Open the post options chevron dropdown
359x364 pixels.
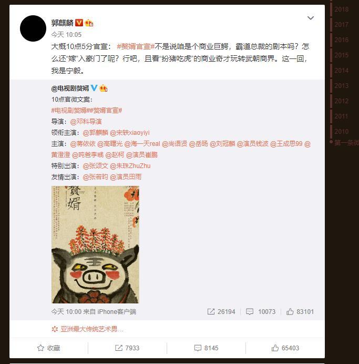coord(310,18)
